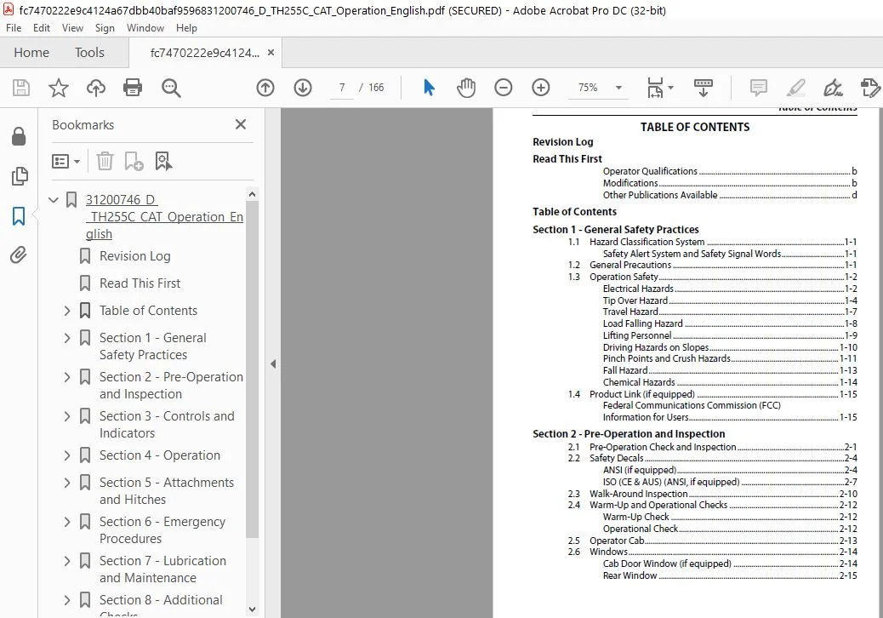Add a comment sticky note icon

click(759, 88)
